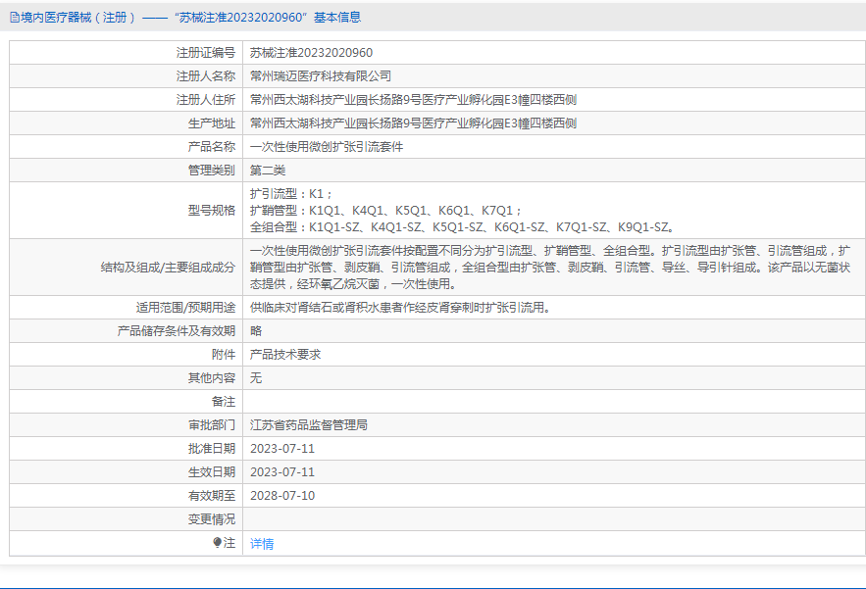Screen dimensions: 866x589
Task: Click model line 扩鞘管型 K1Q1、K4Q1
Action: pyautogui.click(x=385, y=211)
